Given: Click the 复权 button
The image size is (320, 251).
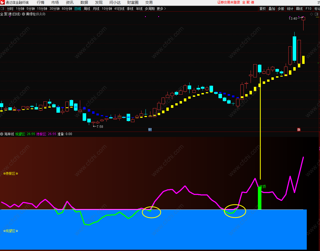Looking at the screenshot, I should (x=263, y=9).
